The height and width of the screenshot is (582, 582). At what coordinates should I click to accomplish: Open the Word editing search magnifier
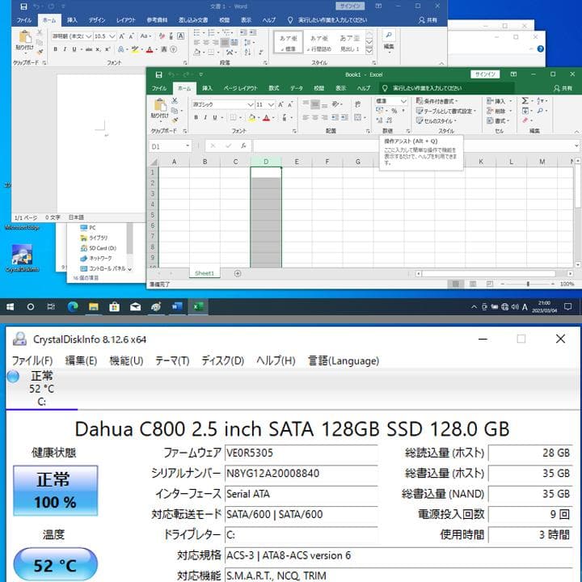(x=389, y=35)
